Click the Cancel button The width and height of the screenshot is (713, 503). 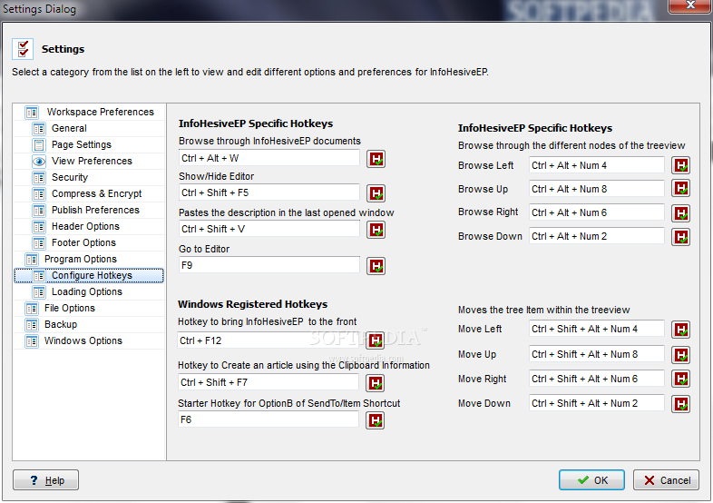pyautogui.click(x=666, y=480)
